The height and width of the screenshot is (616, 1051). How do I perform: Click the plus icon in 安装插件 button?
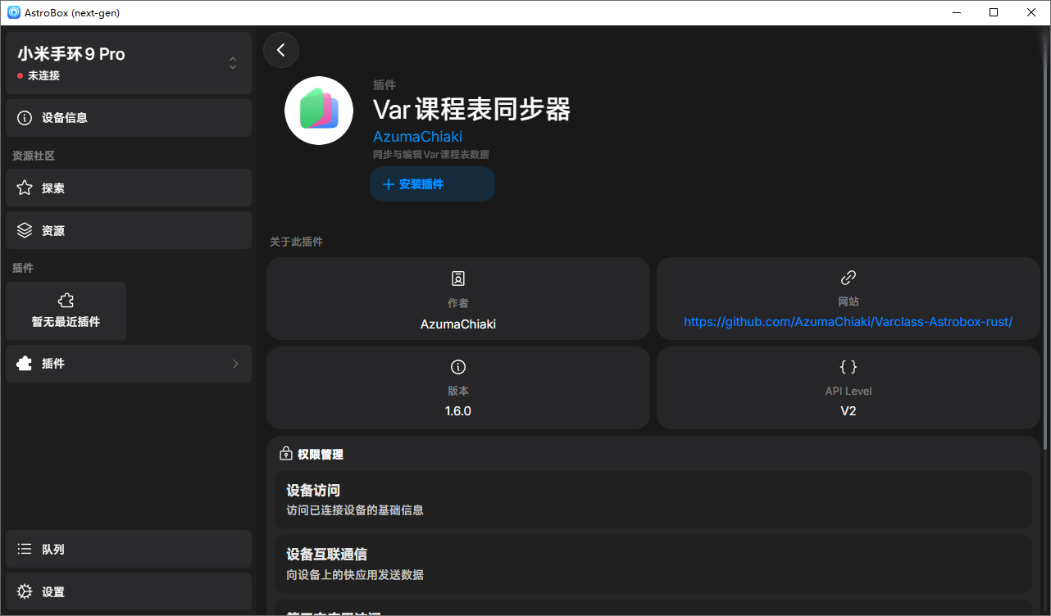tap(389, 184)
